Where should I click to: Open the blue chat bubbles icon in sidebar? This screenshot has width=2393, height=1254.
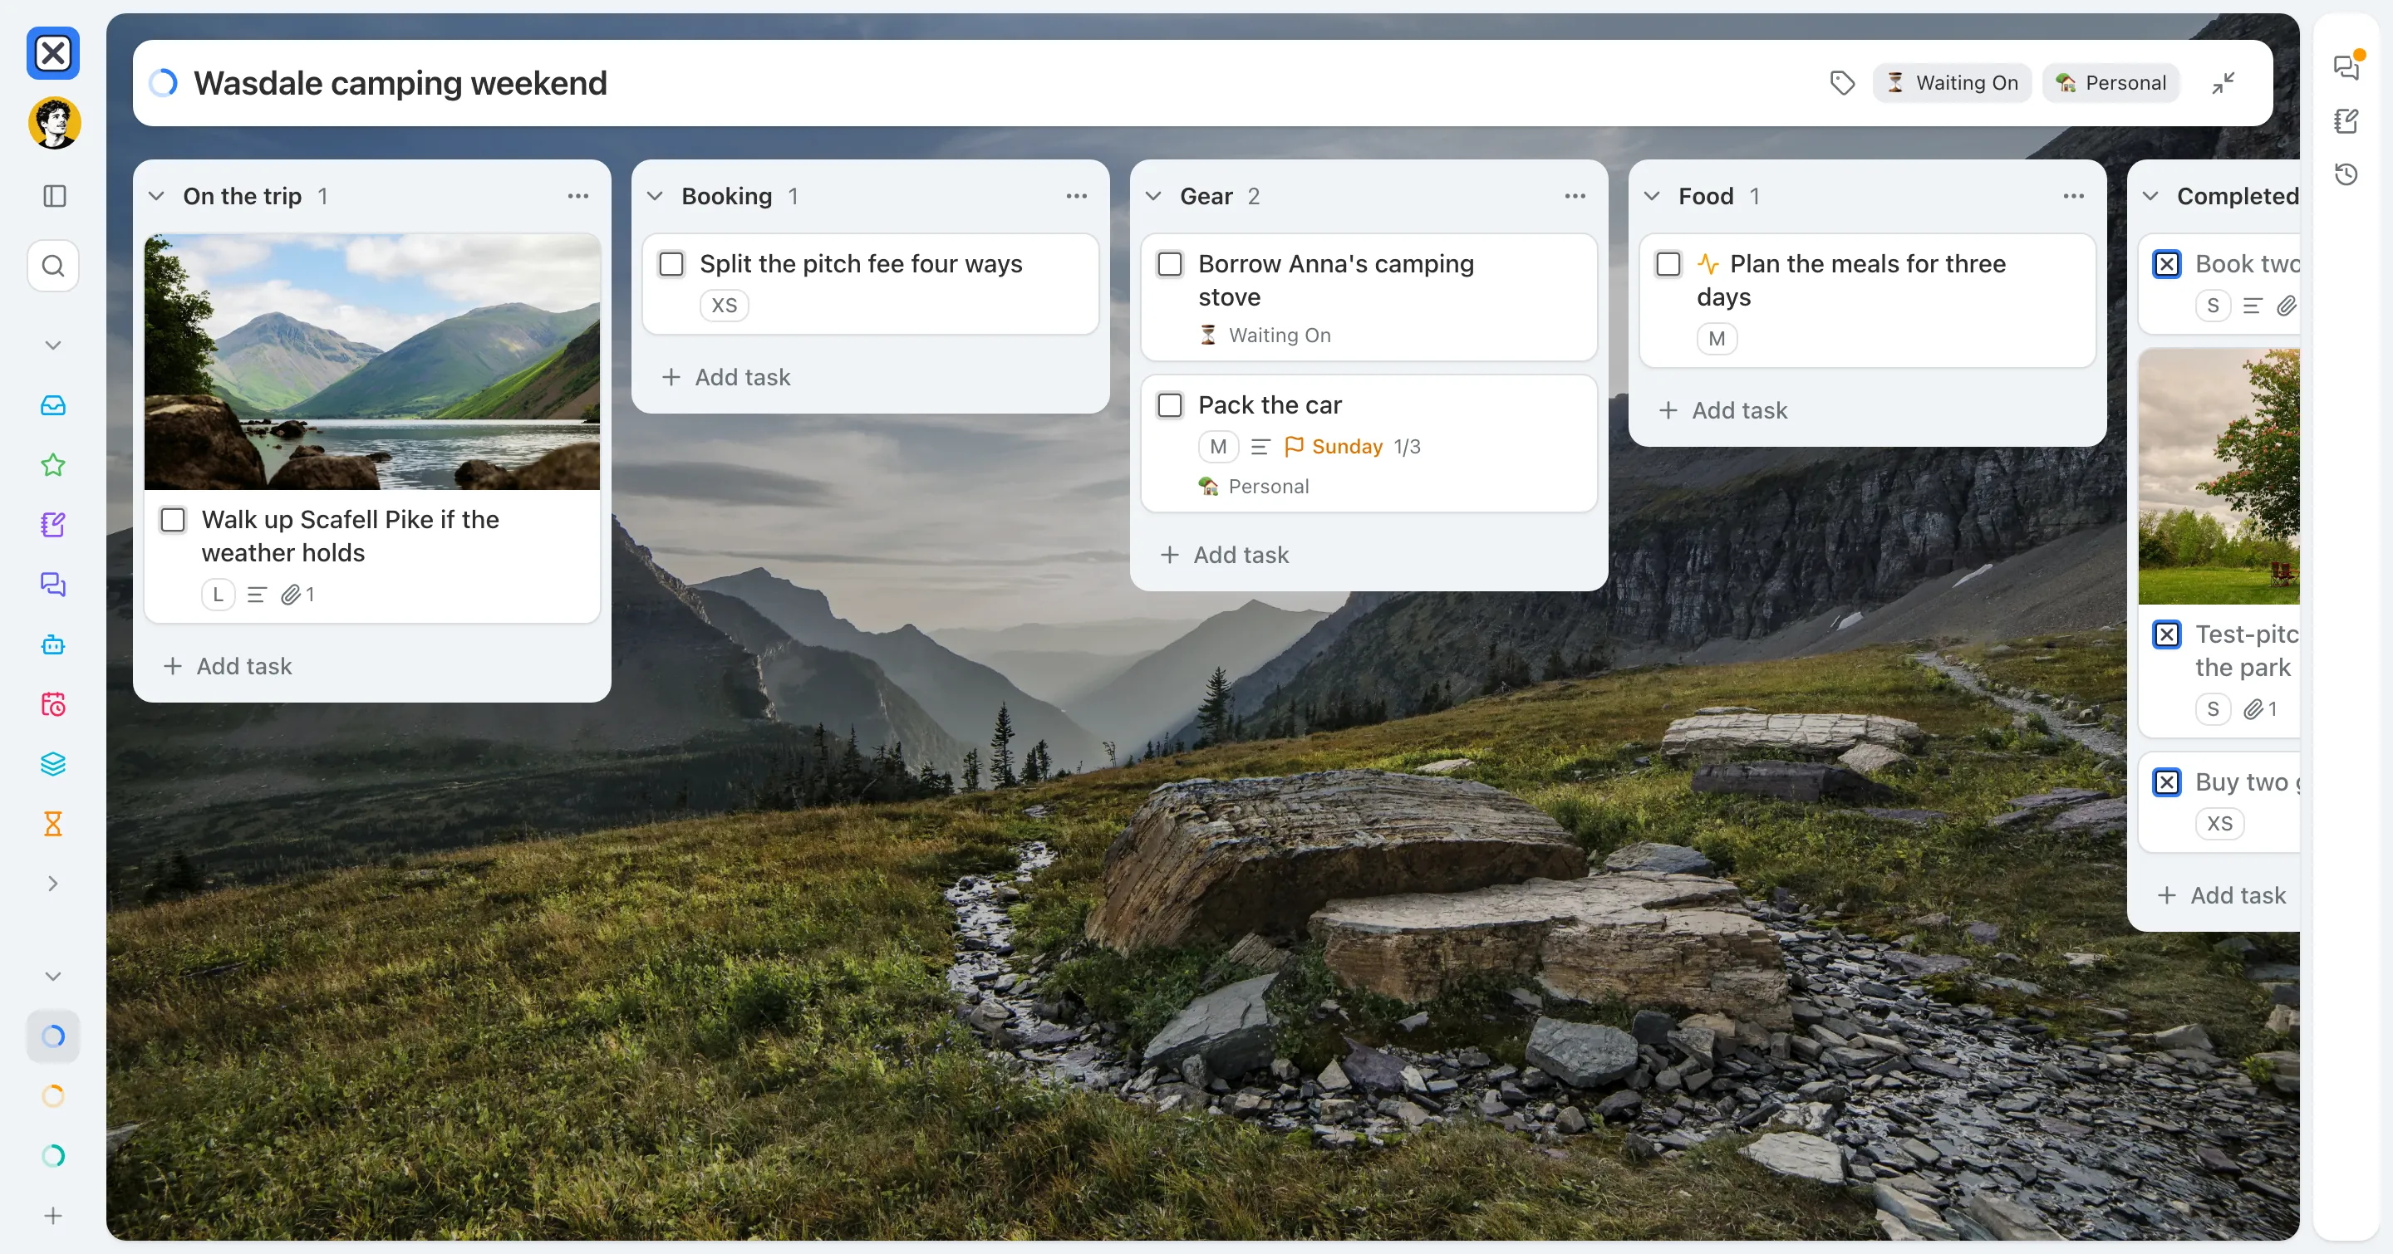click(53, 585)
